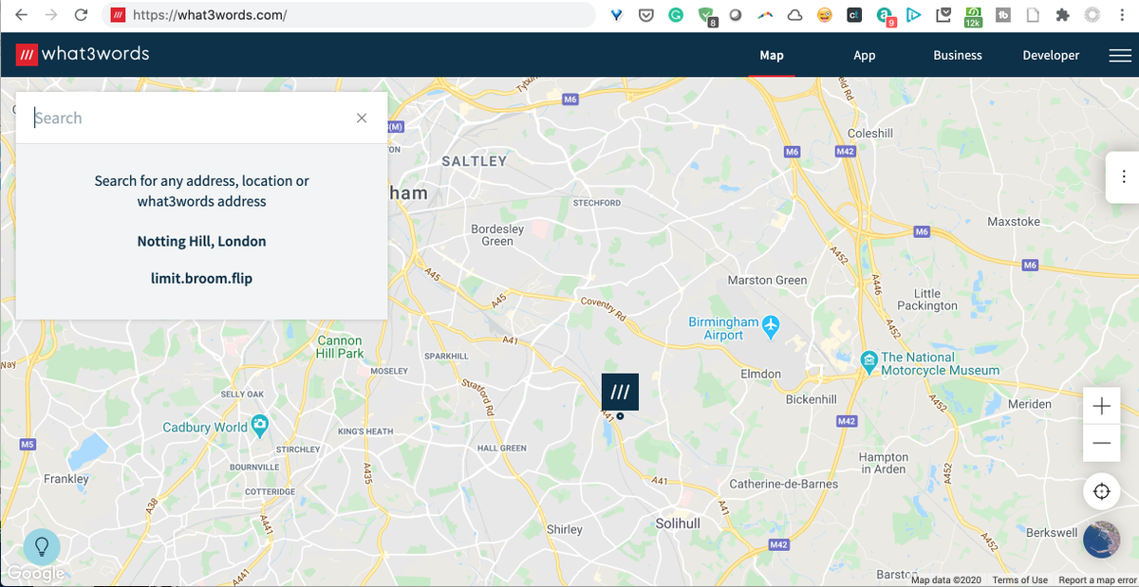Click the Cadbury World camera icon
1139x587 pixels.
click(x=259, y=426)
